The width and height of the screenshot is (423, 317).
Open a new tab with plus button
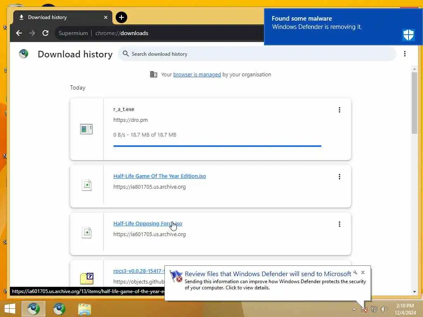[121, 17]
